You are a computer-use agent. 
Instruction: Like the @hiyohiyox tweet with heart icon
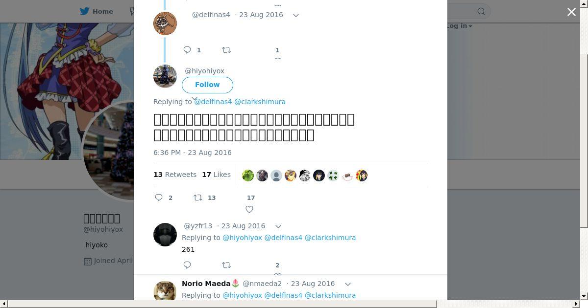coord(249,209)
